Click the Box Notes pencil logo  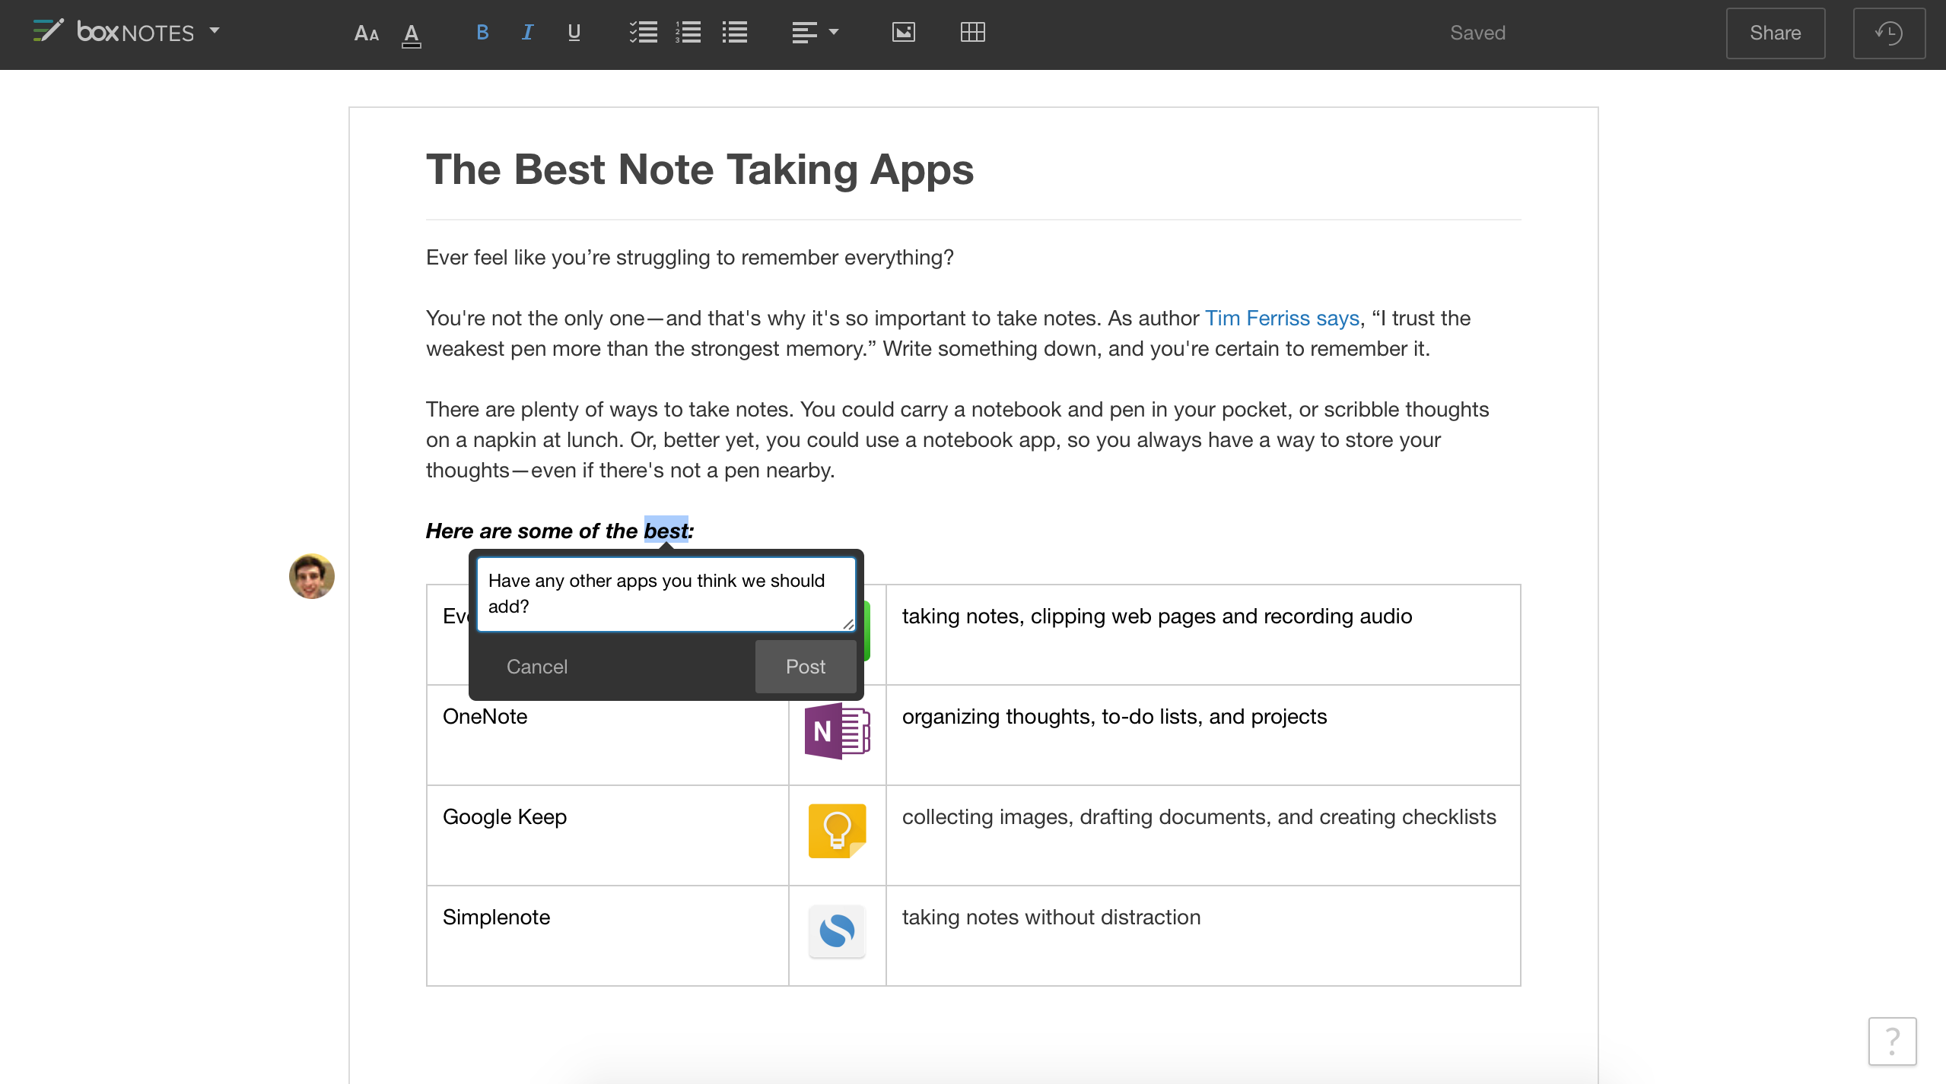click(x=48, y=31)
